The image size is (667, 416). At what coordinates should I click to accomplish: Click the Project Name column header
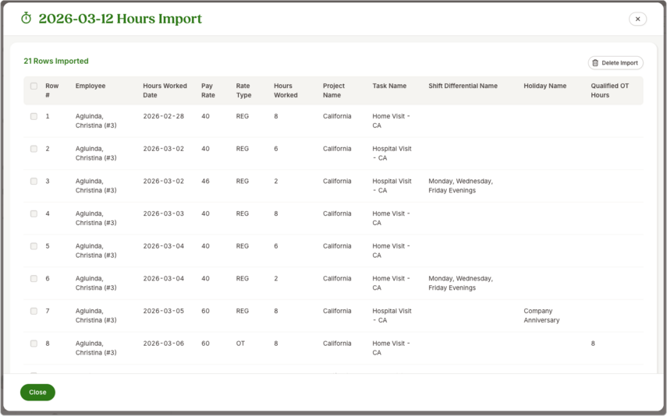tap(334, 90)
